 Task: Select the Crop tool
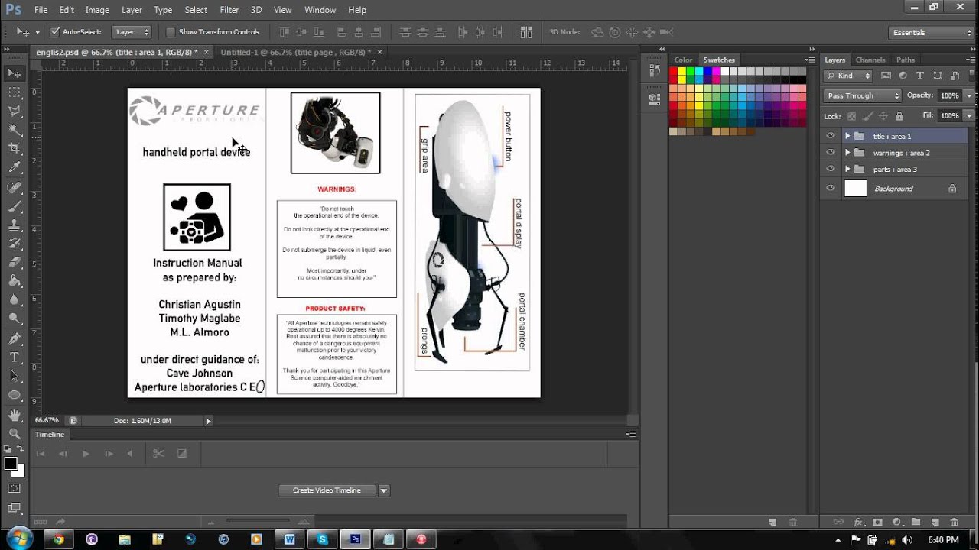[15, 149]
